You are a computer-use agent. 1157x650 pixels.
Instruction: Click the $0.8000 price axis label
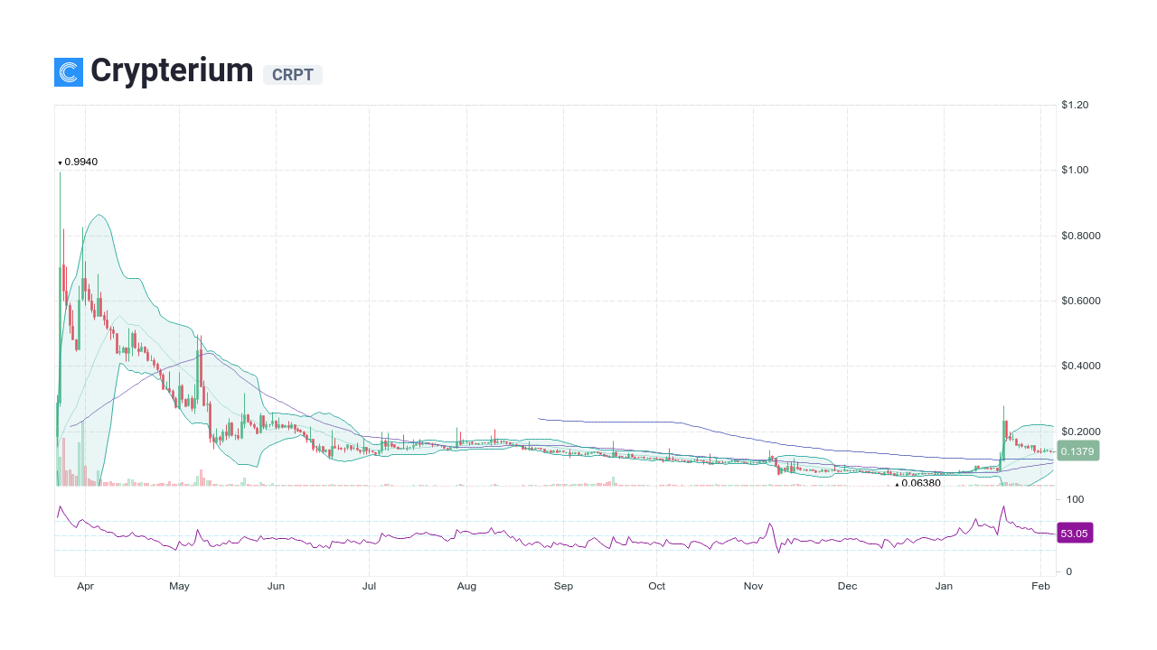coord(1081,236)
